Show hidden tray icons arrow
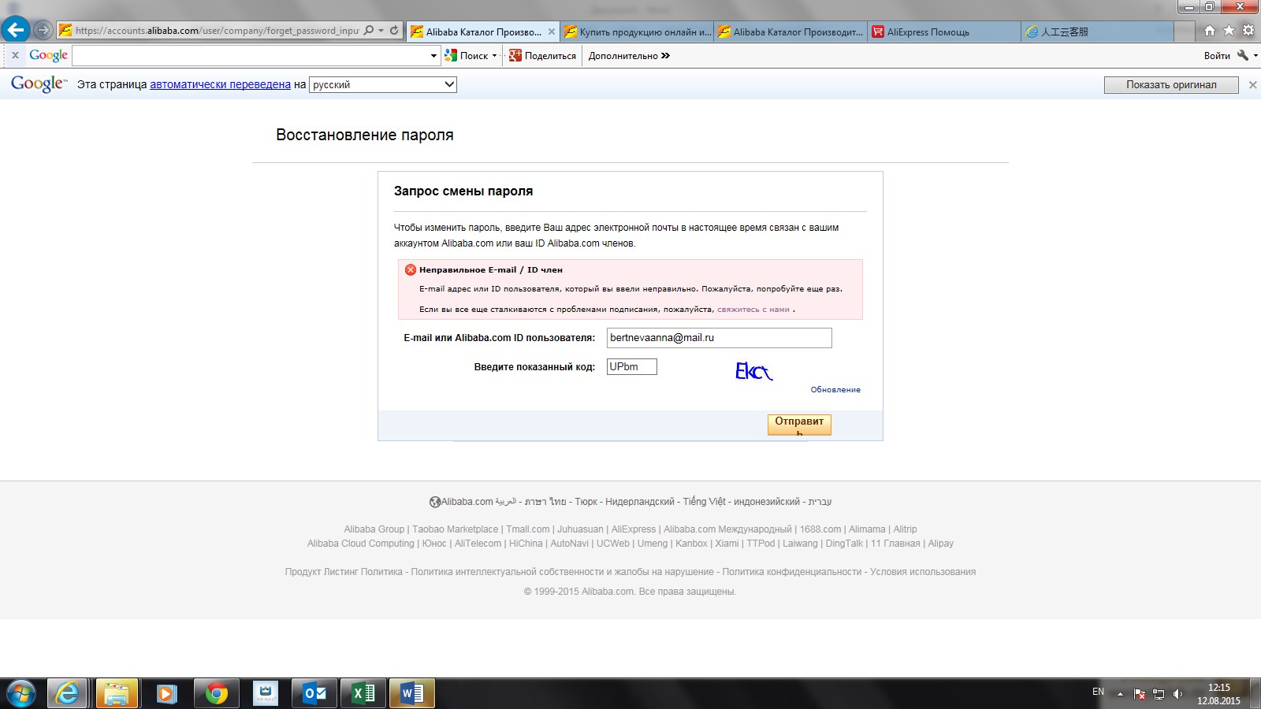The image size is (1261, 709). pyautogui.click(x=1120, y=694)
